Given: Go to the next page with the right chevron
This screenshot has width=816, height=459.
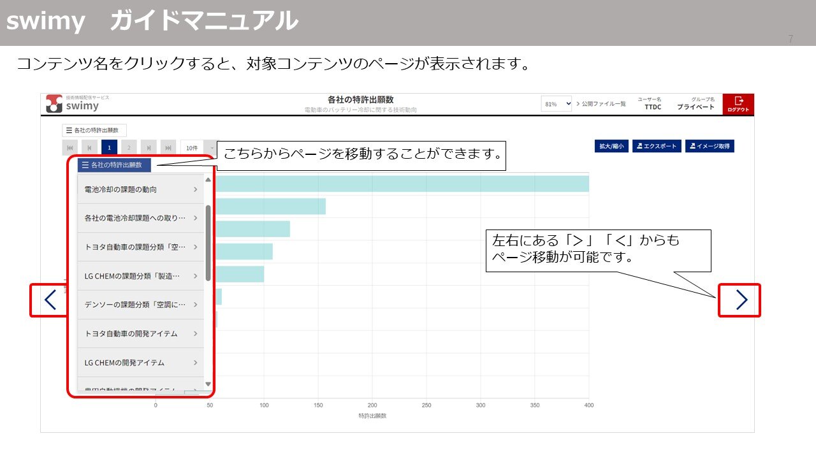Looking at the screenshot, I should tap(741, 300).
